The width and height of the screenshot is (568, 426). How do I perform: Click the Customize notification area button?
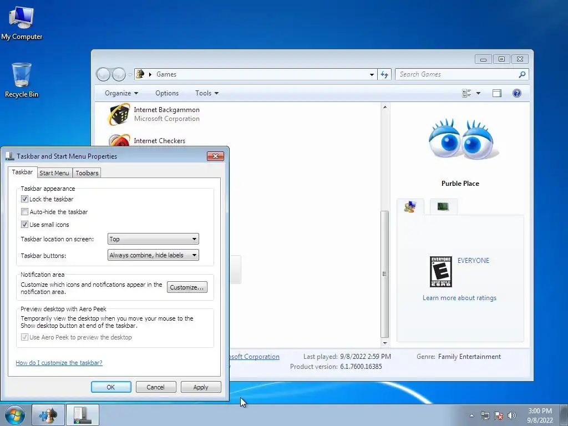click(187, 287)
